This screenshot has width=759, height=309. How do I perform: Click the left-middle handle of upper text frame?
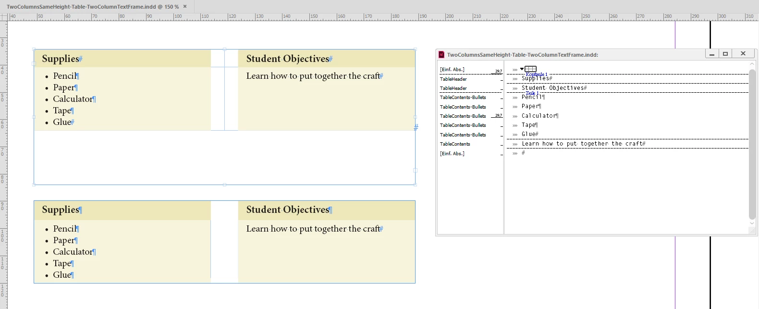tap(34, 117)
